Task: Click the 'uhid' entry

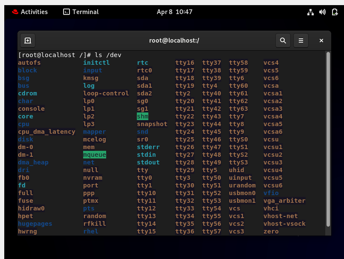Action: click(236, 170)
